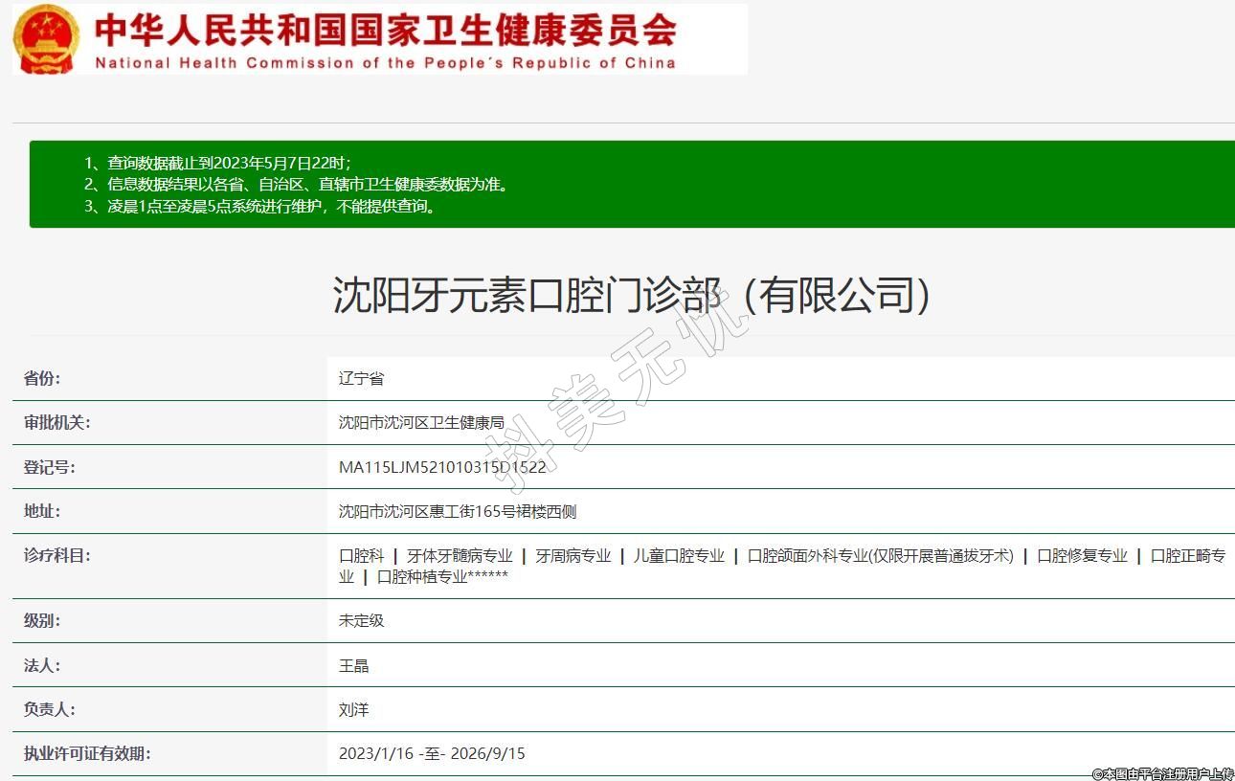Click the approving authority 沈阳市沈河区卫生健康局
The height and width of the screenshot is (781, 1235).
click(x=421, y=422)
